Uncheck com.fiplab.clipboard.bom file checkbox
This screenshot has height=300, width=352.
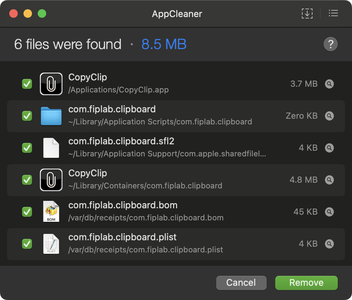[27, 212]
